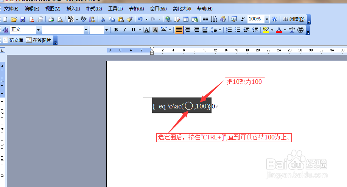This screenshot has height=187, width=347.
Task: Increase paragraph indent
Action: point(255,30)
